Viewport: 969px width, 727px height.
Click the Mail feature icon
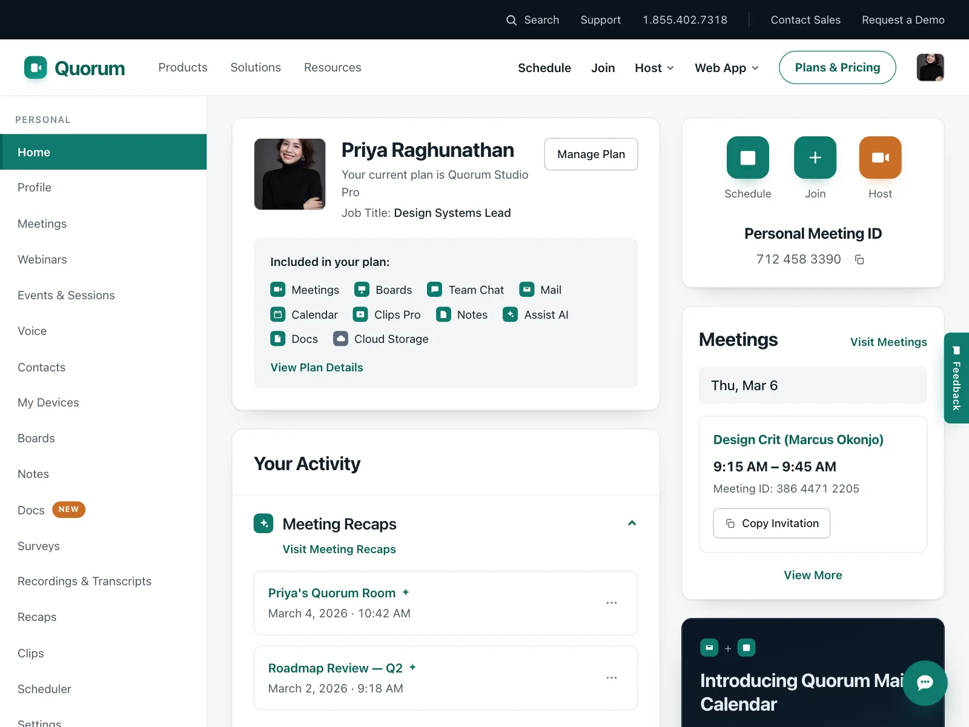pyautogui.click(x=527, y=290)
